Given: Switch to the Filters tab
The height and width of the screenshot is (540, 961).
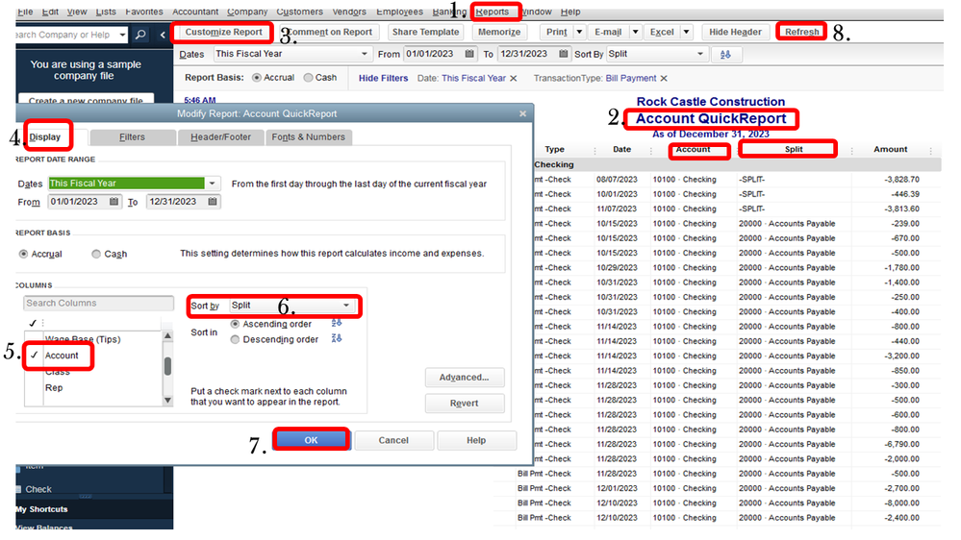Looking at the screenshot, I should point(133,137).
